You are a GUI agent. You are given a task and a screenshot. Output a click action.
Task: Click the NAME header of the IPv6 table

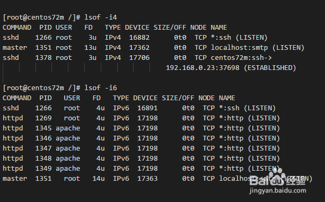pyautogui.click(x=227, y=98)
